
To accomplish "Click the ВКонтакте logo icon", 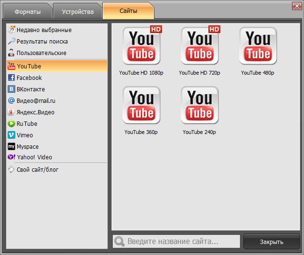I will [x=11, y=89].
